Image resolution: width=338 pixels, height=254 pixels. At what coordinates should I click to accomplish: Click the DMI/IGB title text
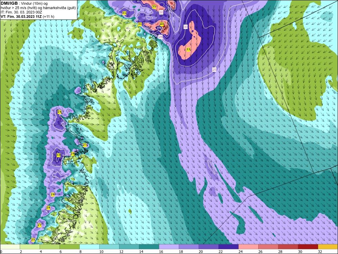coord(9,3)
